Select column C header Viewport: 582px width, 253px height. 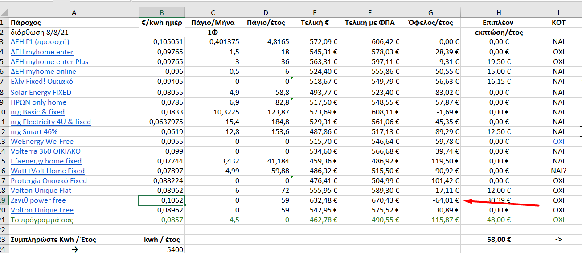213,13
